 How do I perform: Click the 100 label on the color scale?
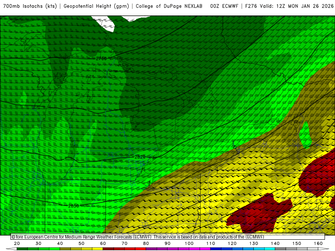click(x=189, y=243)
